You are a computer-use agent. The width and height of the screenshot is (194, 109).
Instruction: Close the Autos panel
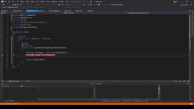[x=94, y=84]
